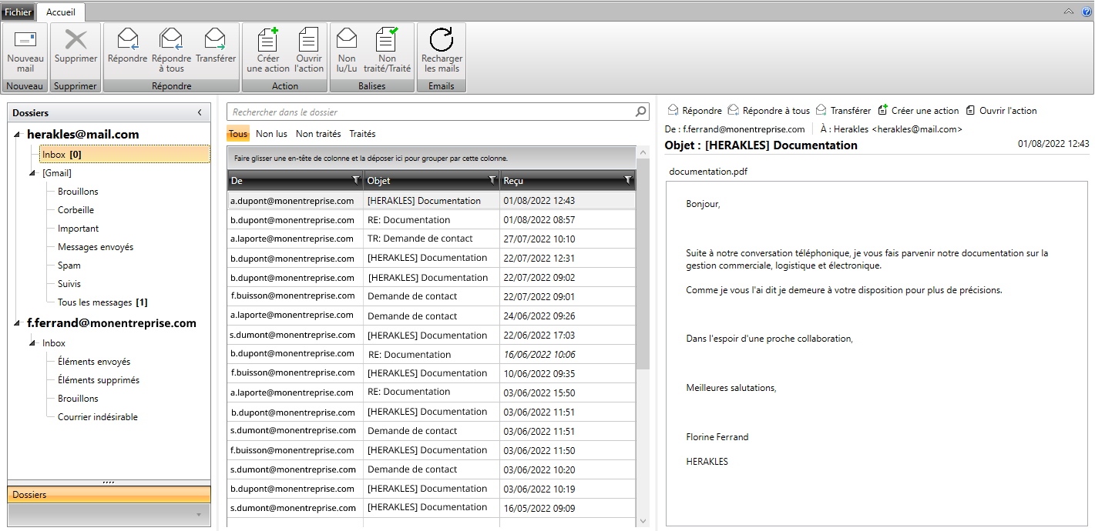Toggle Non traité/Traité status button
Screen dimensions: 1095x531
387,39
